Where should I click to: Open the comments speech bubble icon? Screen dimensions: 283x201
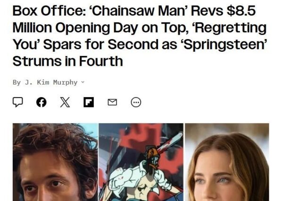(x=18, y=102)
